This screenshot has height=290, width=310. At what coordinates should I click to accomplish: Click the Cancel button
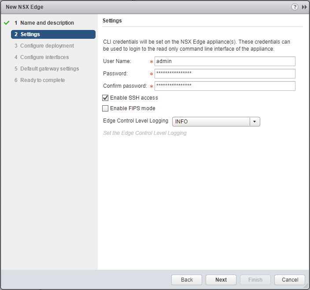[289, 280]
